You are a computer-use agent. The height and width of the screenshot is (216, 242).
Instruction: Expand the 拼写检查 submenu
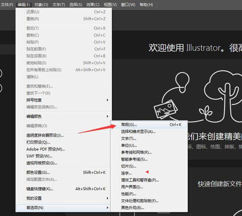63,100
